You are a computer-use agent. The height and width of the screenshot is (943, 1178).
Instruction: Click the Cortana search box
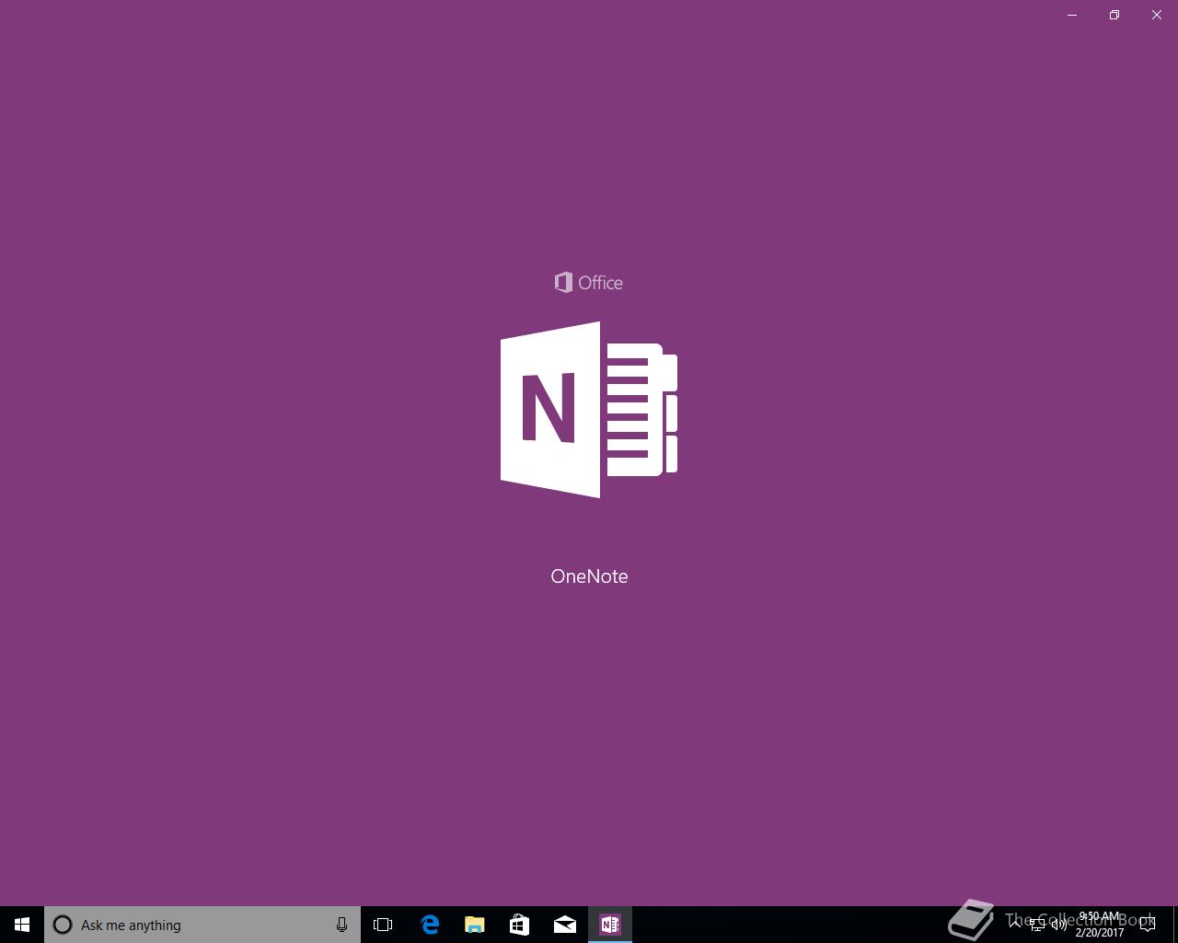(202, 925)
